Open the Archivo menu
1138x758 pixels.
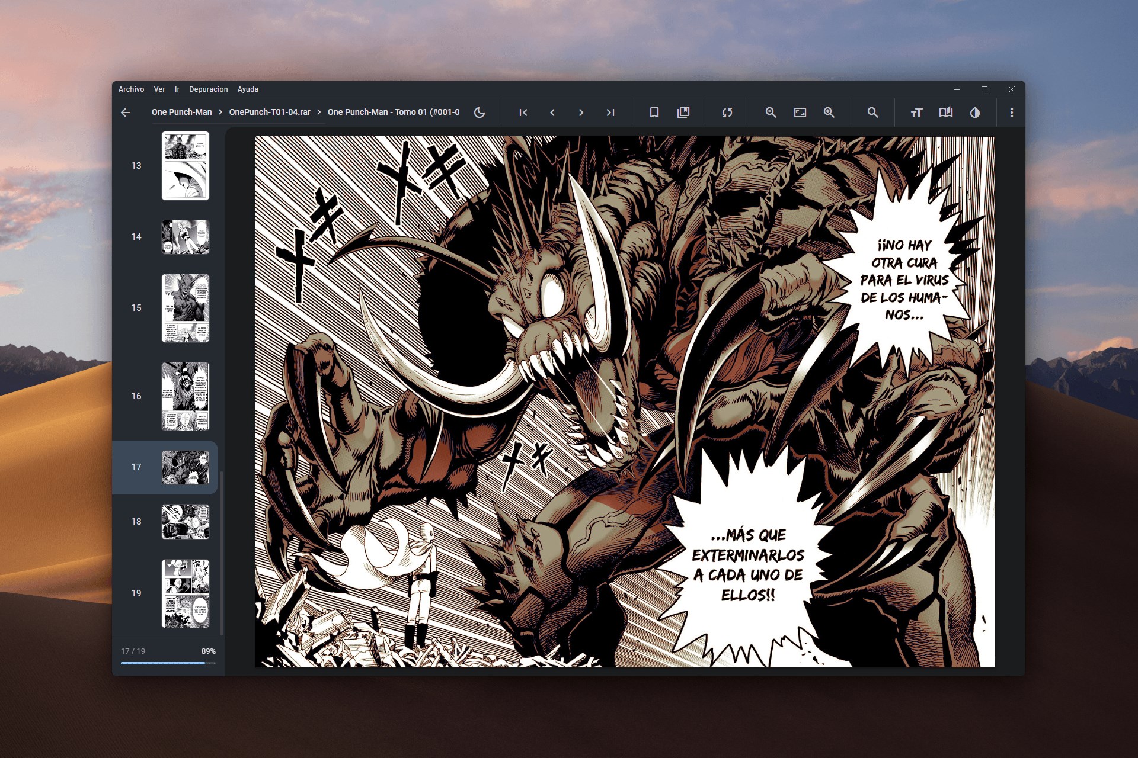(x=132, y=89)
